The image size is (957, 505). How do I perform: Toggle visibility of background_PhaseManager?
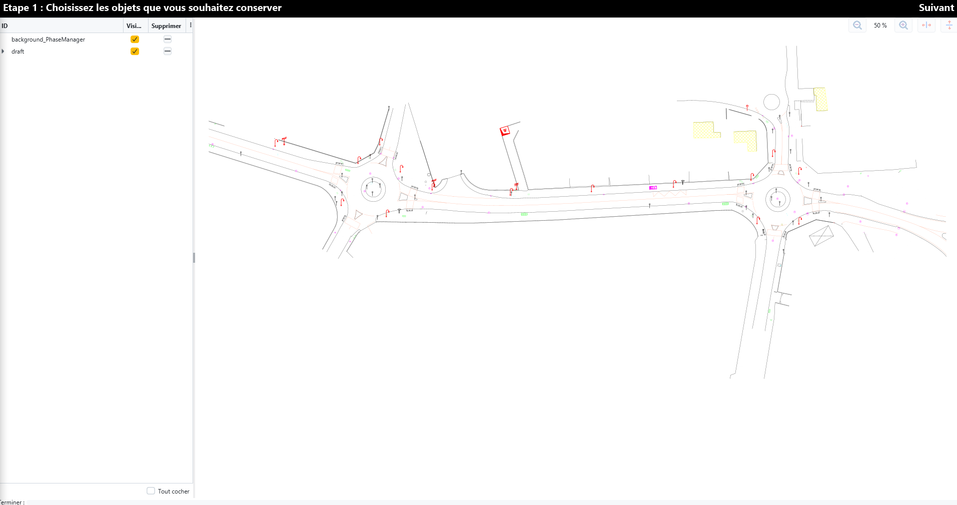click(135, 40)
